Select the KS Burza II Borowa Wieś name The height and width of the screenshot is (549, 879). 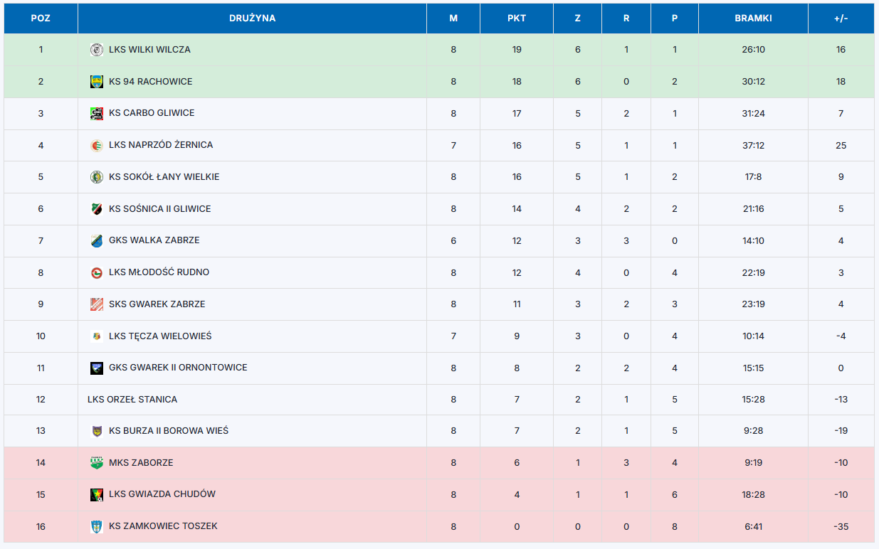click(169, 431)
